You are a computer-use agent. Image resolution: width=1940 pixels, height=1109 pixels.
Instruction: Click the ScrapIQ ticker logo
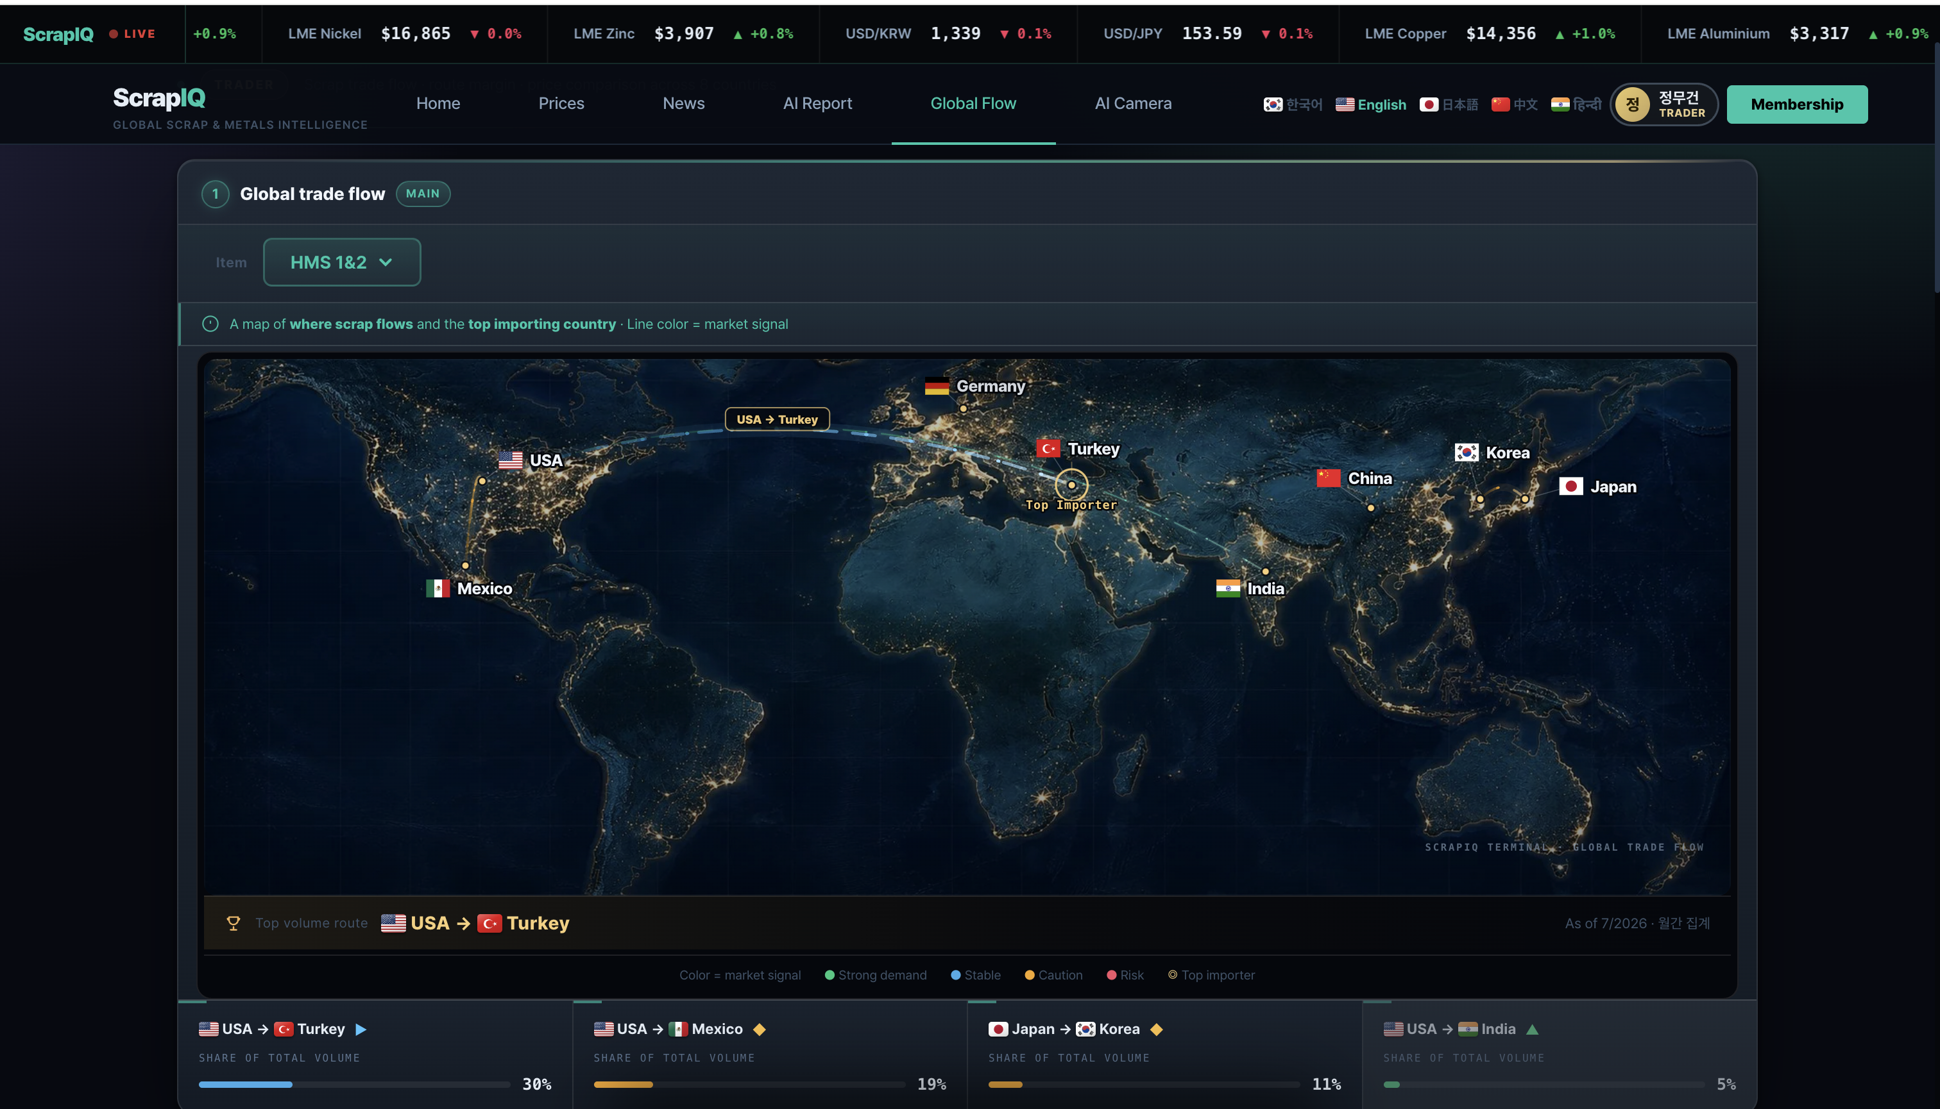tap(58, 34)
